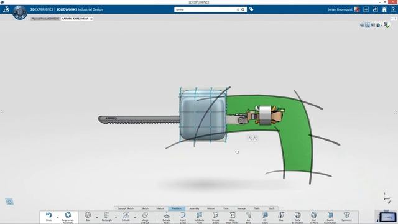Screen dimensions: 398x224
Task: Click the user avatar picture
Action: [x=357, y=9]
